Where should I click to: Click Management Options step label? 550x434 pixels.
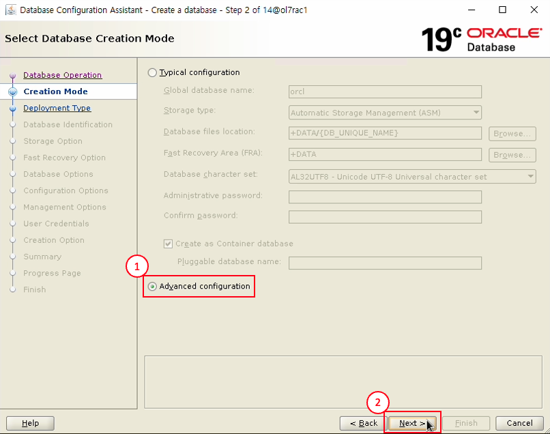[x=65, y=207]
